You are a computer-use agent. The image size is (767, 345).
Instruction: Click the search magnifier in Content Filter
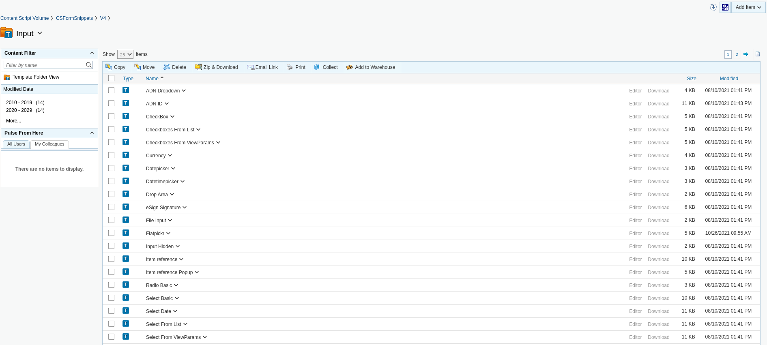[x=89, y=65]
